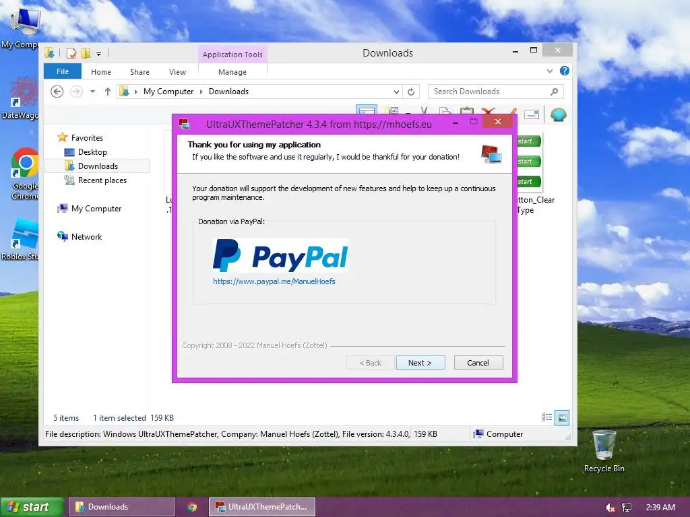Click the network tray icon
Screen dimensions: 690x517
click(x=627, y=508)
